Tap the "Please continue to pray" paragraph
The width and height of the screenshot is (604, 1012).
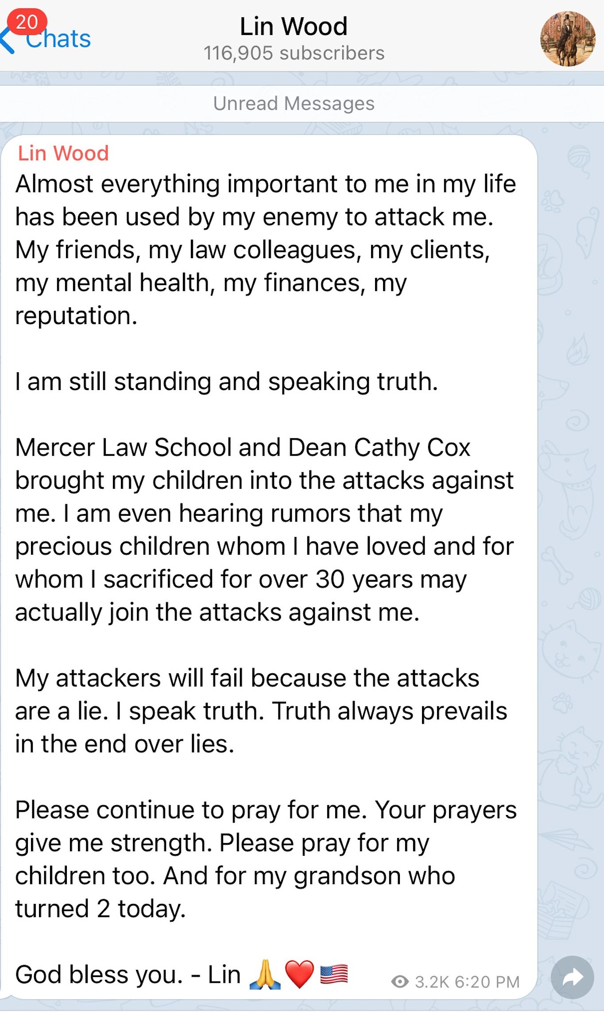point(266,859)
